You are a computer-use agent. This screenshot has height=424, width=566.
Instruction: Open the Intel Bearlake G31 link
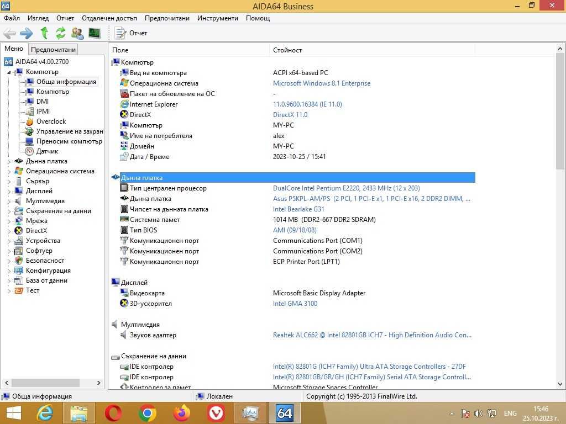[298, 209]
